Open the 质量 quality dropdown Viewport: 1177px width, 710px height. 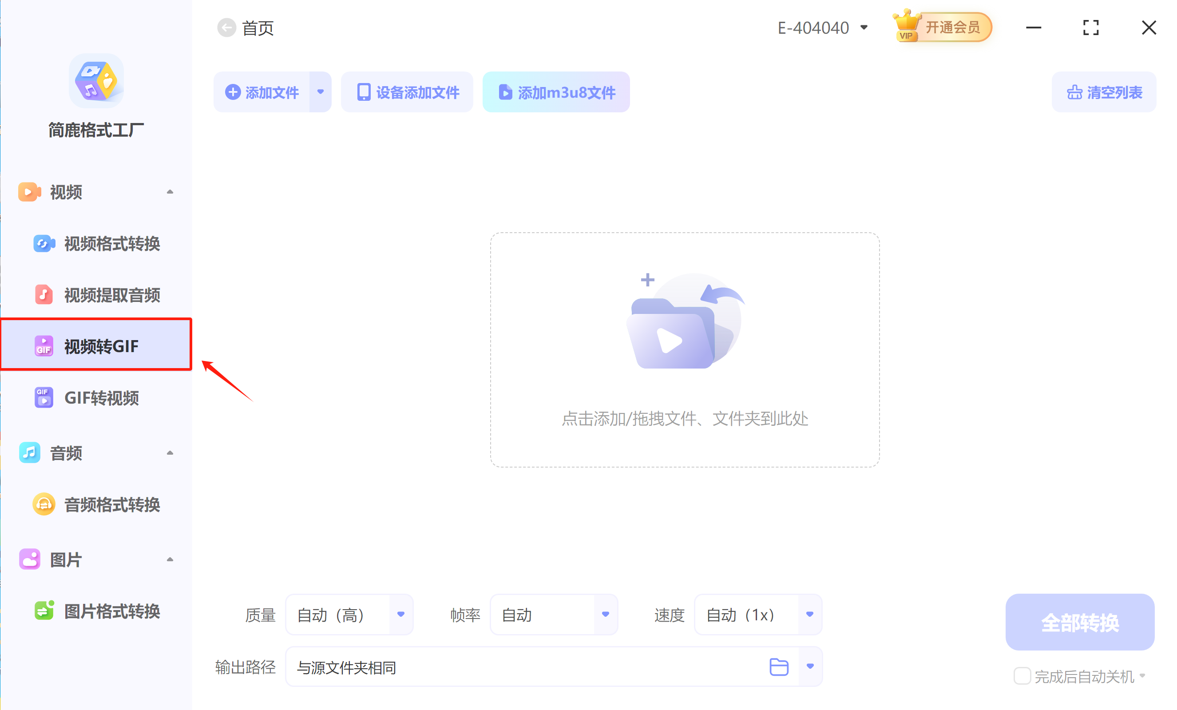click(x=400, y=615)
